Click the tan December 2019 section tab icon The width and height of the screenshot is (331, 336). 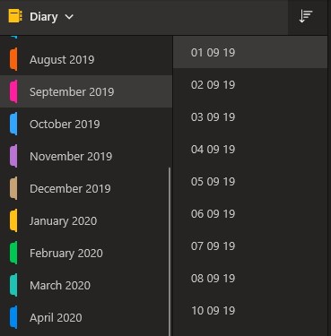pyautogui.click(x=13, y=188)
